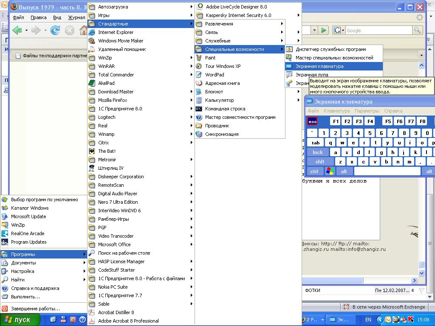This screenshot has width=435, height=326.
Task: Launch The Bat! mail client
Action: coord(141,151)
